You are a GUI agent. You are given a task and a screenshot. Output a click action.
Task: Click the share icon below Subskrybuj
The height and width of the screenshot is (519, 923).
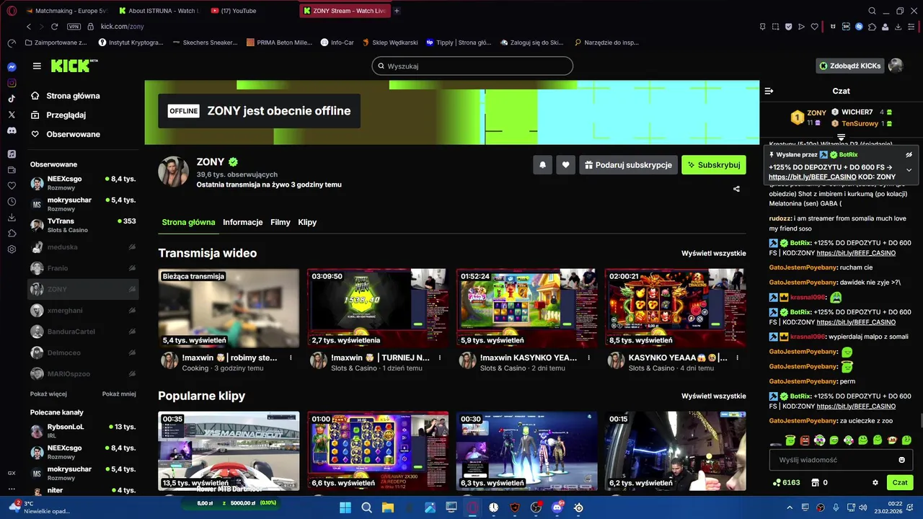point(736,189)
